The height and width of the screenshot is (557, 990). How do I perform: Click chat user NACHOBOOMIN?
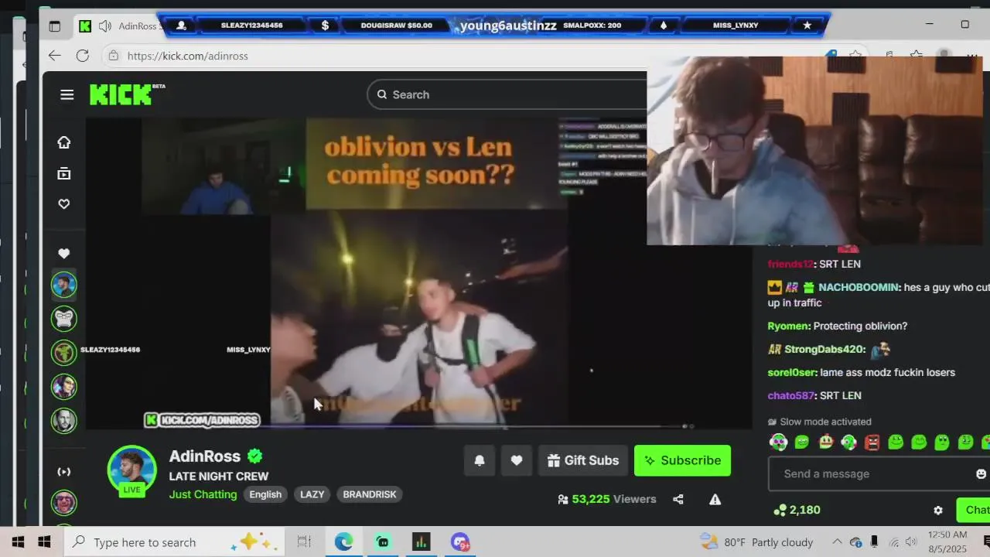click(859, 287)
